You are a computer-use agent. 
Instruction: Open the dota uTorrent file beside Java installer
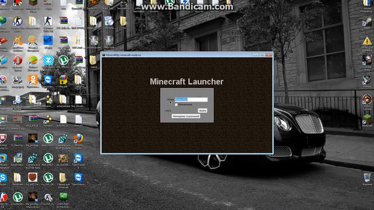pos(48,138)
